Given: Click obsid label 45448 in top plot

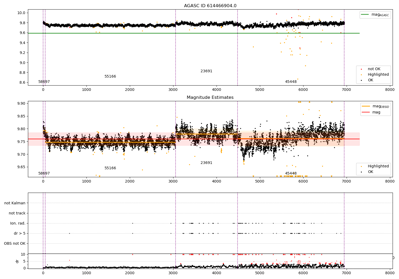Looking at the screenshot, I should point(291,82).
